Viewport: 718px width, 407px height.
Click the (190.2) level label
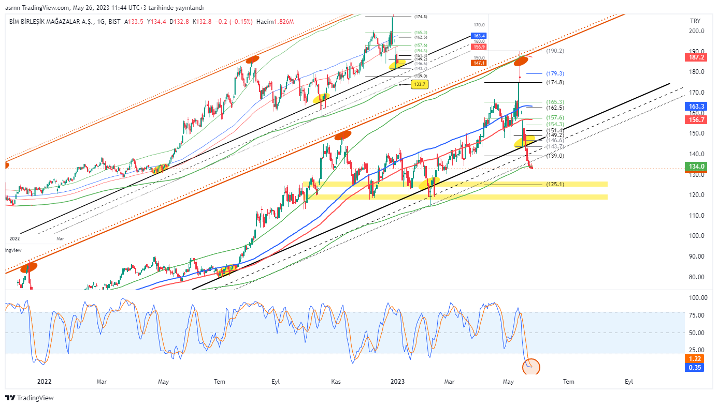click(x=555, y=51)
